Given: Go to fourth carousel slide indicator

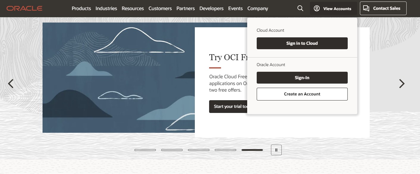Looking at the screenshot, I should tap(225, 150).
